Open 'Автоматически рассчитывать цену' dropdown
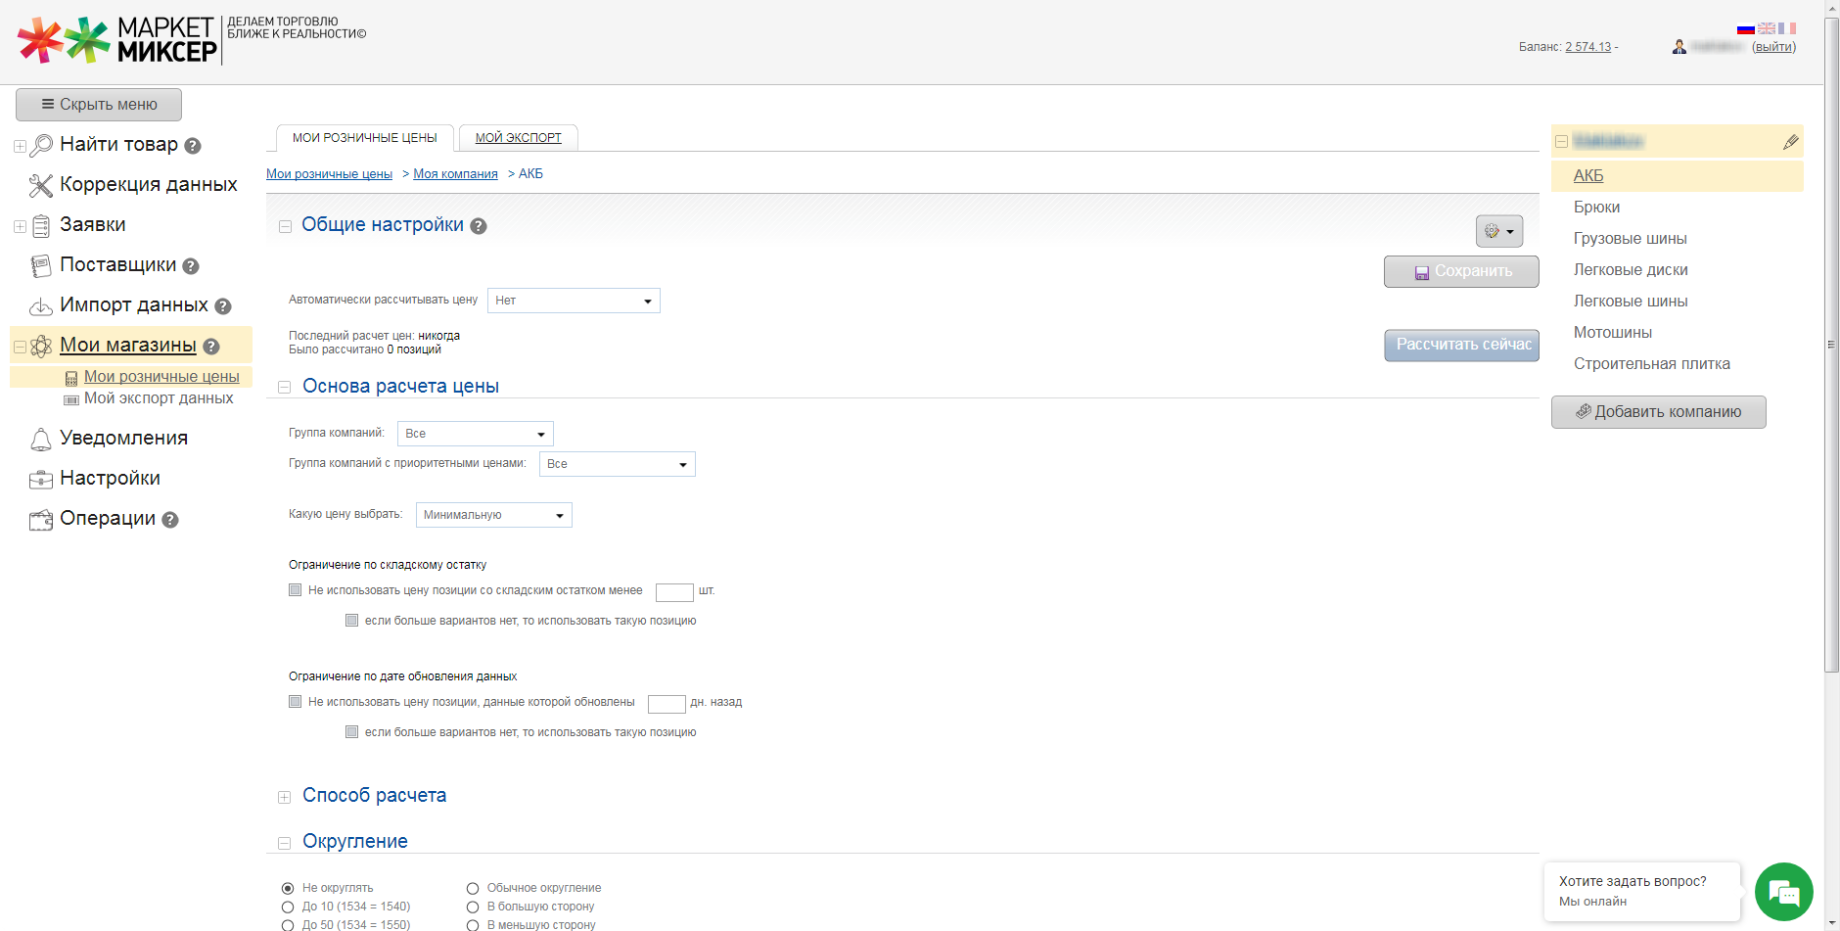The height and width of the screenshot is (931, 1840). (x=574, y=301)
